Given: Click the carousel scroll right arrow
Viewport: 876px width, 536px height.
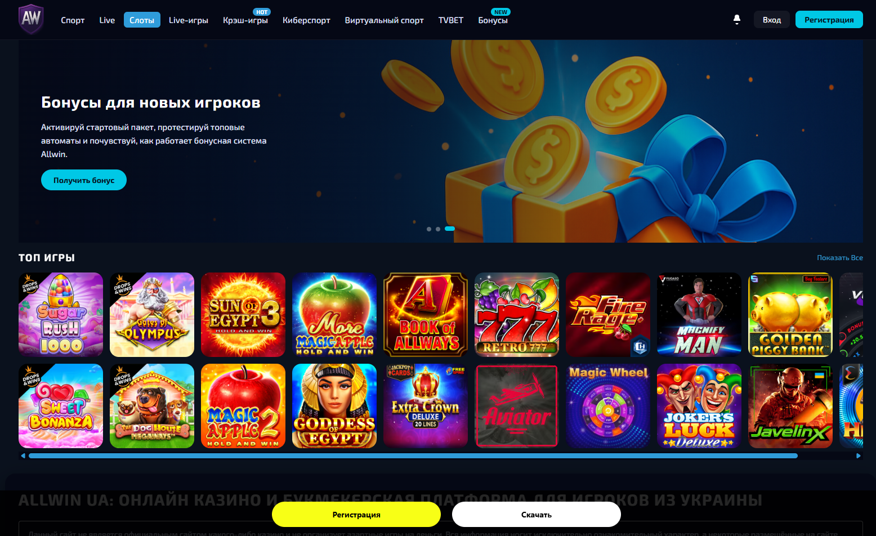Looking at the screenshot, I should click(859, 455).
